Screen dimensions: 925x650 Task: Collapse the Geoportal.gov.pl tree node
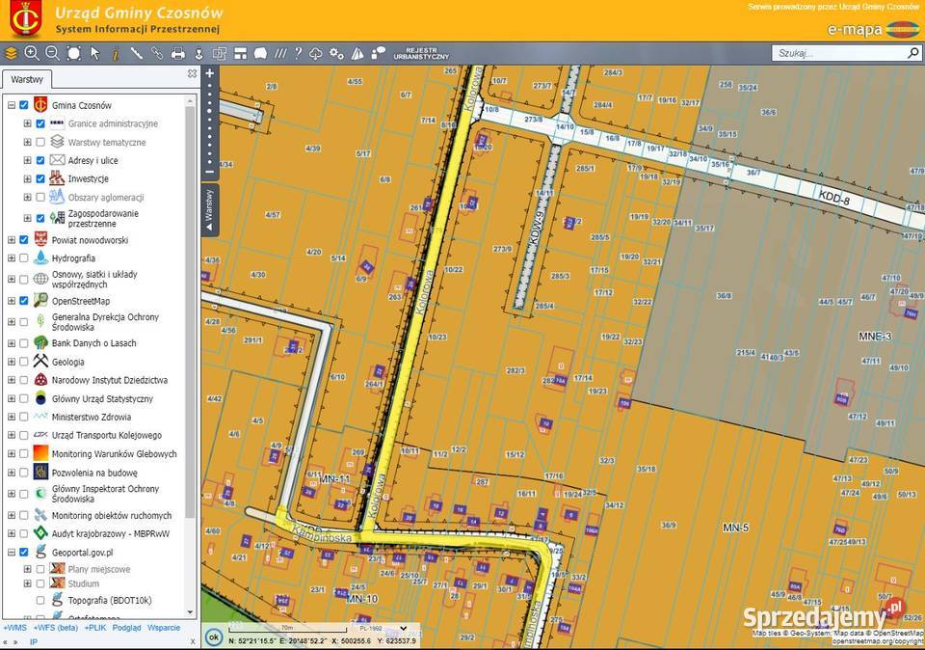pyautogui.click(x=12, y=553)
